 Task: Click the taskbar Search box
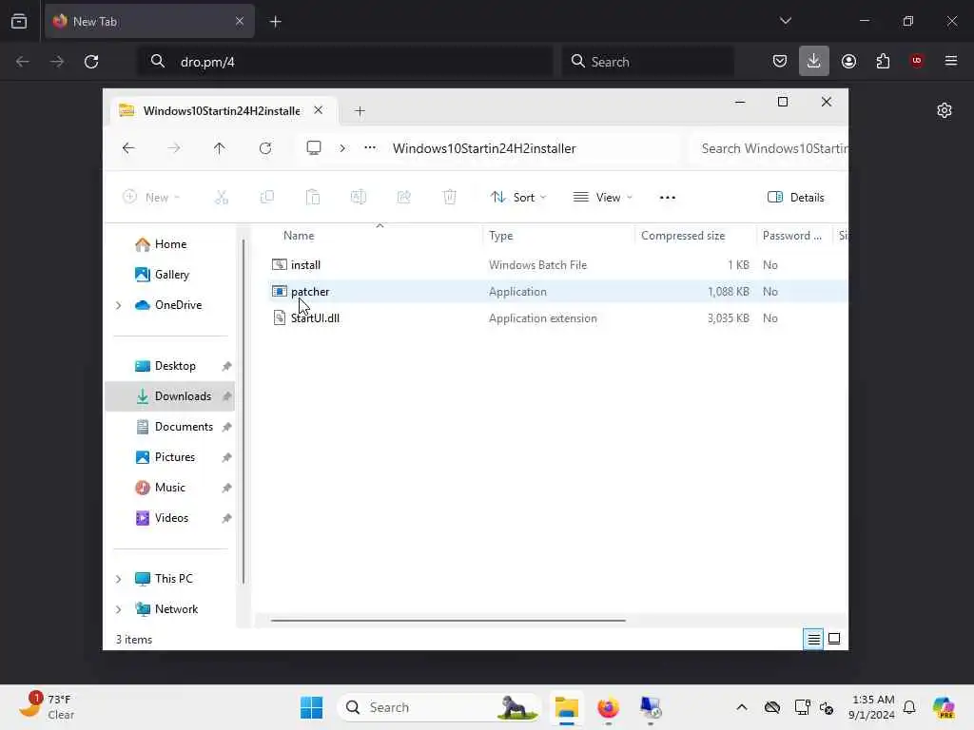point(439,707)
